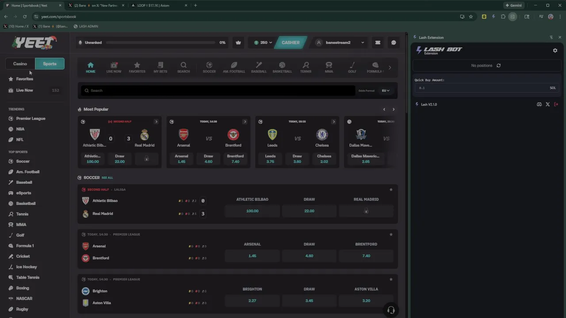The height and width of the screenshot is (318, 566).
Task: Show next Most Popular matches
Action: click(394, 110)
